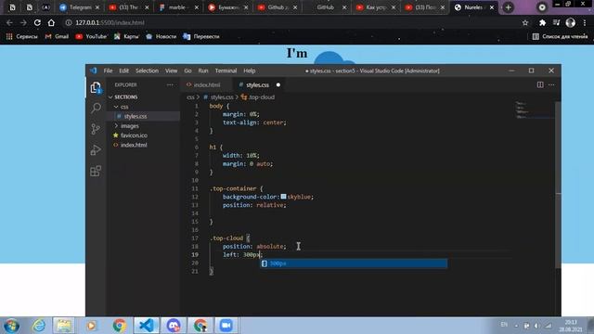Go forward in Chrome
The image size is (594, 334).
pyautogui.click(x=23, y=22)
